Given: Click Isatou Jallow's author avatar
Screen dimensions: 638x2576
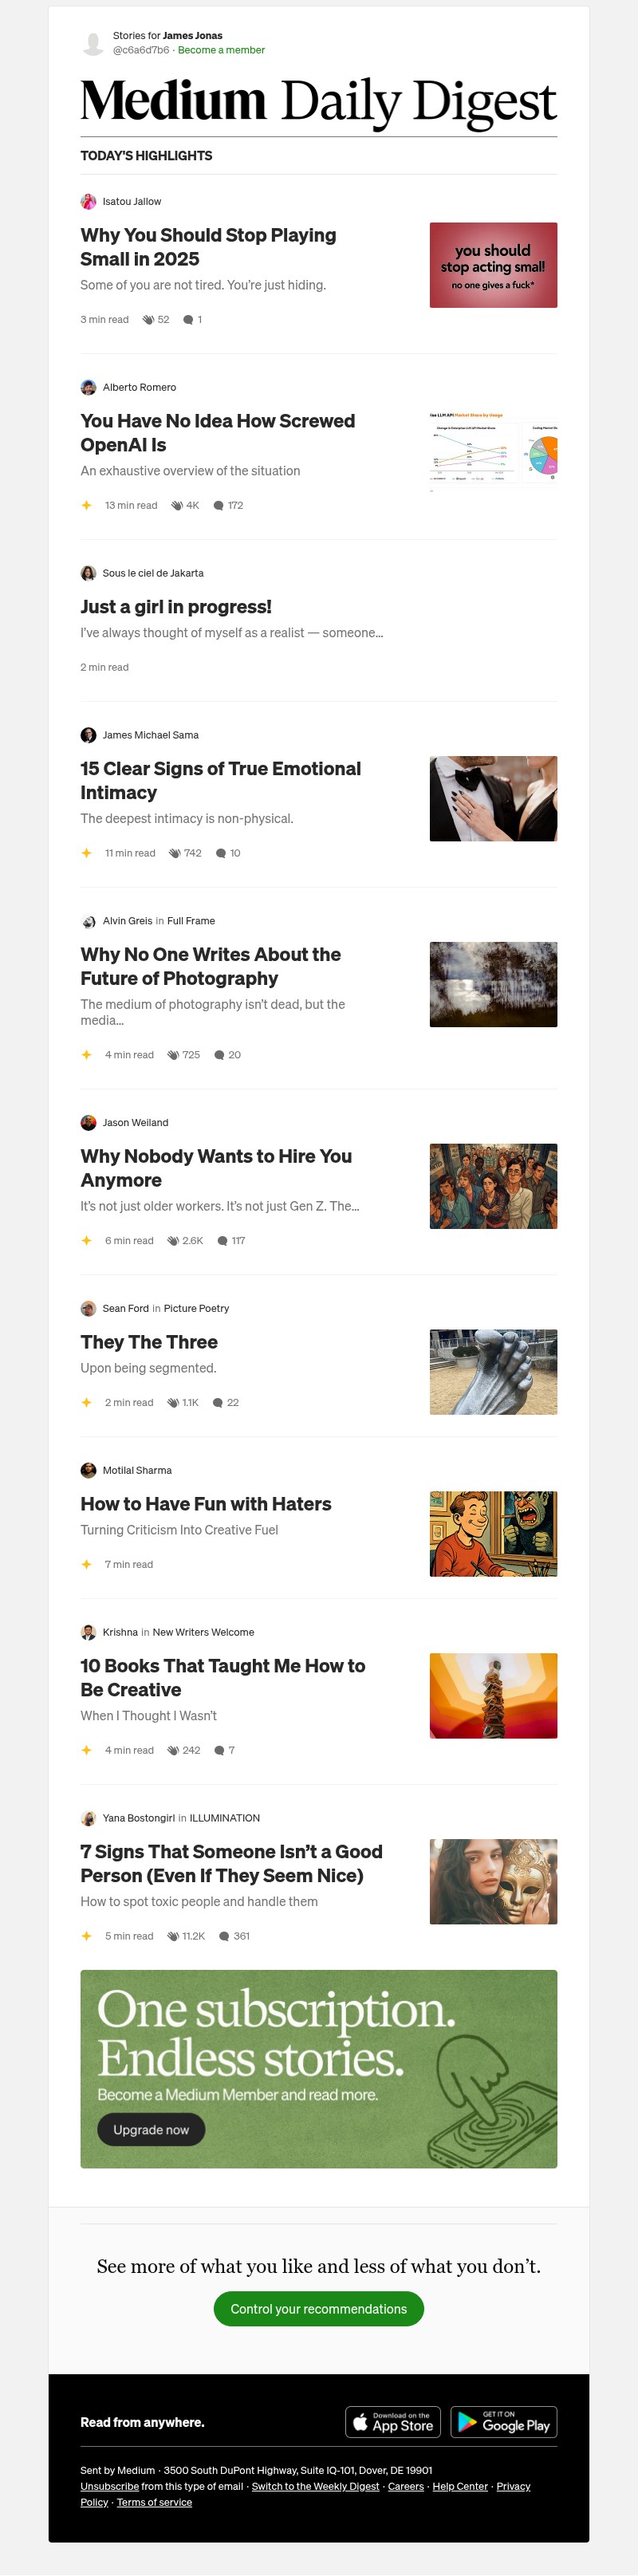Looking at the screenshot, I should [88, 201].
